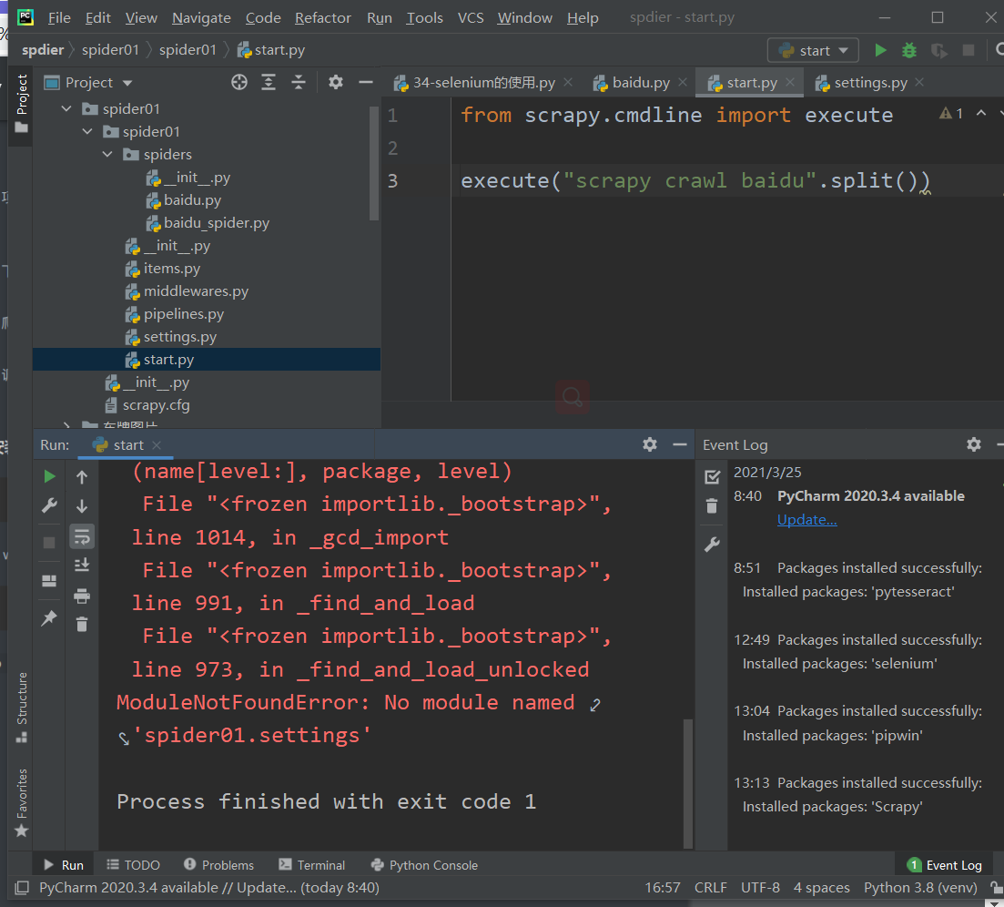Open the Event Log wrench settings

pos(712,545)
